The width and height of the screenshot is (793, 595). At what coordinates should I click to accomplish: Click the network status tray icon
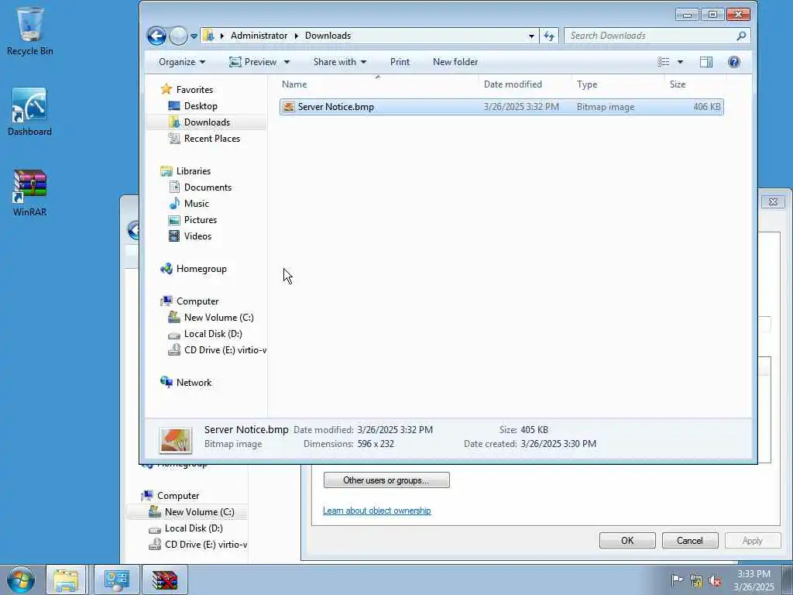(696, 580)
